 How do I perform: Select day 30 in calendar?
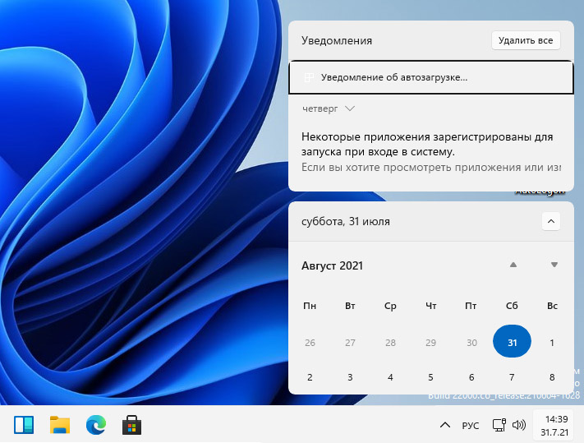coord(471,343)
